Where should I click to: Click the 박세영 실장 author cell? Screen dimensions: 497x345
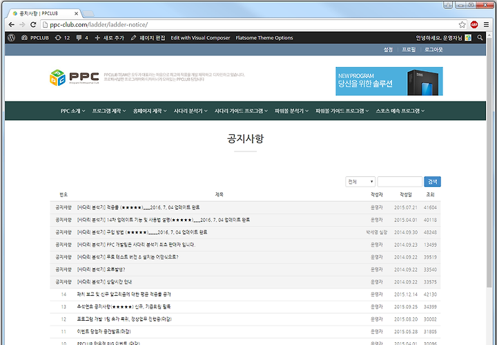coord(377,232)
